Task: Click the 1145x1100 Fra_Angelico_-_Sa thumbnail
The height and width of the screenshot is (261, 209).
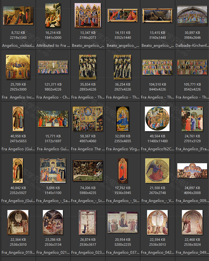Action: (x=53, y=170)
